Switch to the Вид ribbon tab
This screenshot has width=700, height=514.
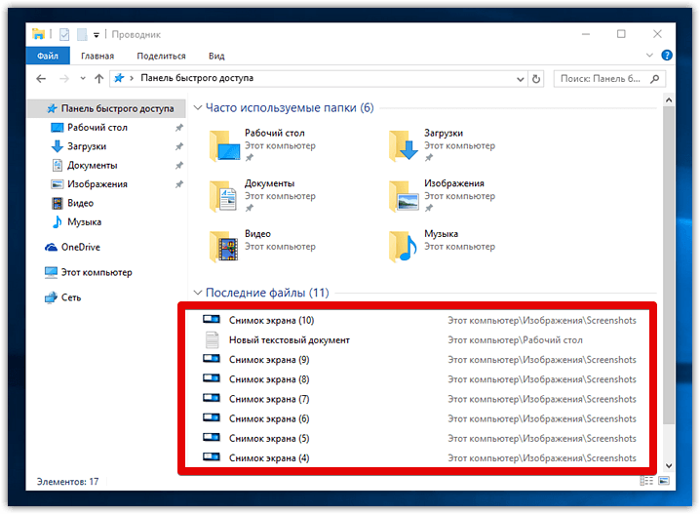click(216, 56)
